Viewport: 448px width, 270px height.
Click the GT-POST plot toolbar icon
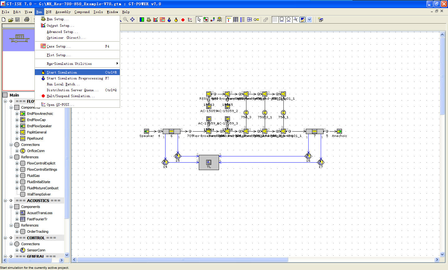[190, 20]
